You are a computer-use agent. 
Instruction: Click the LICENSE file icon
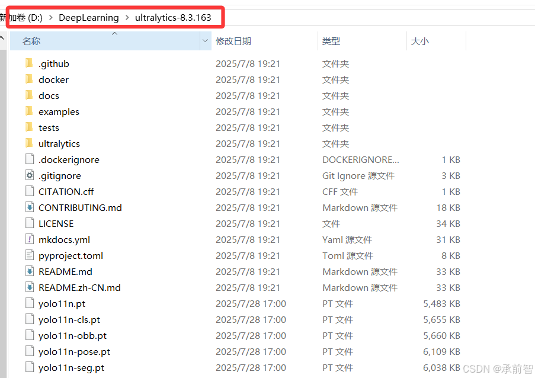coord(30,223)
